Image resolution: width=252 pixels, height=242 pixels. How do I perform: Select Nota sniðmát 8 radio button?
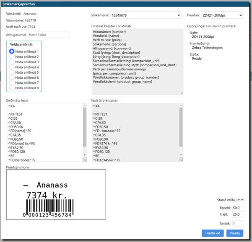pyautogui.click(x=12, y=88)
